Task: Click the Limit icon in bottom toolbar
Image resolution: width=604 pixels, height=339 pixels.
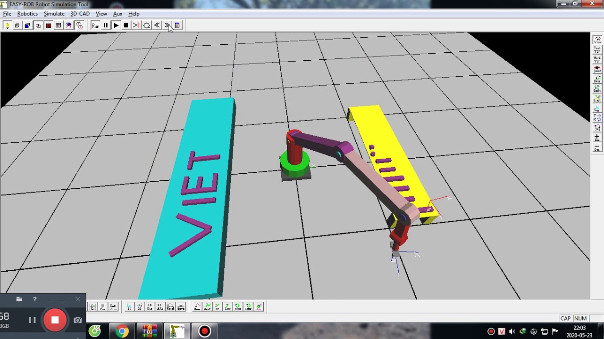Action: point(92,307)
